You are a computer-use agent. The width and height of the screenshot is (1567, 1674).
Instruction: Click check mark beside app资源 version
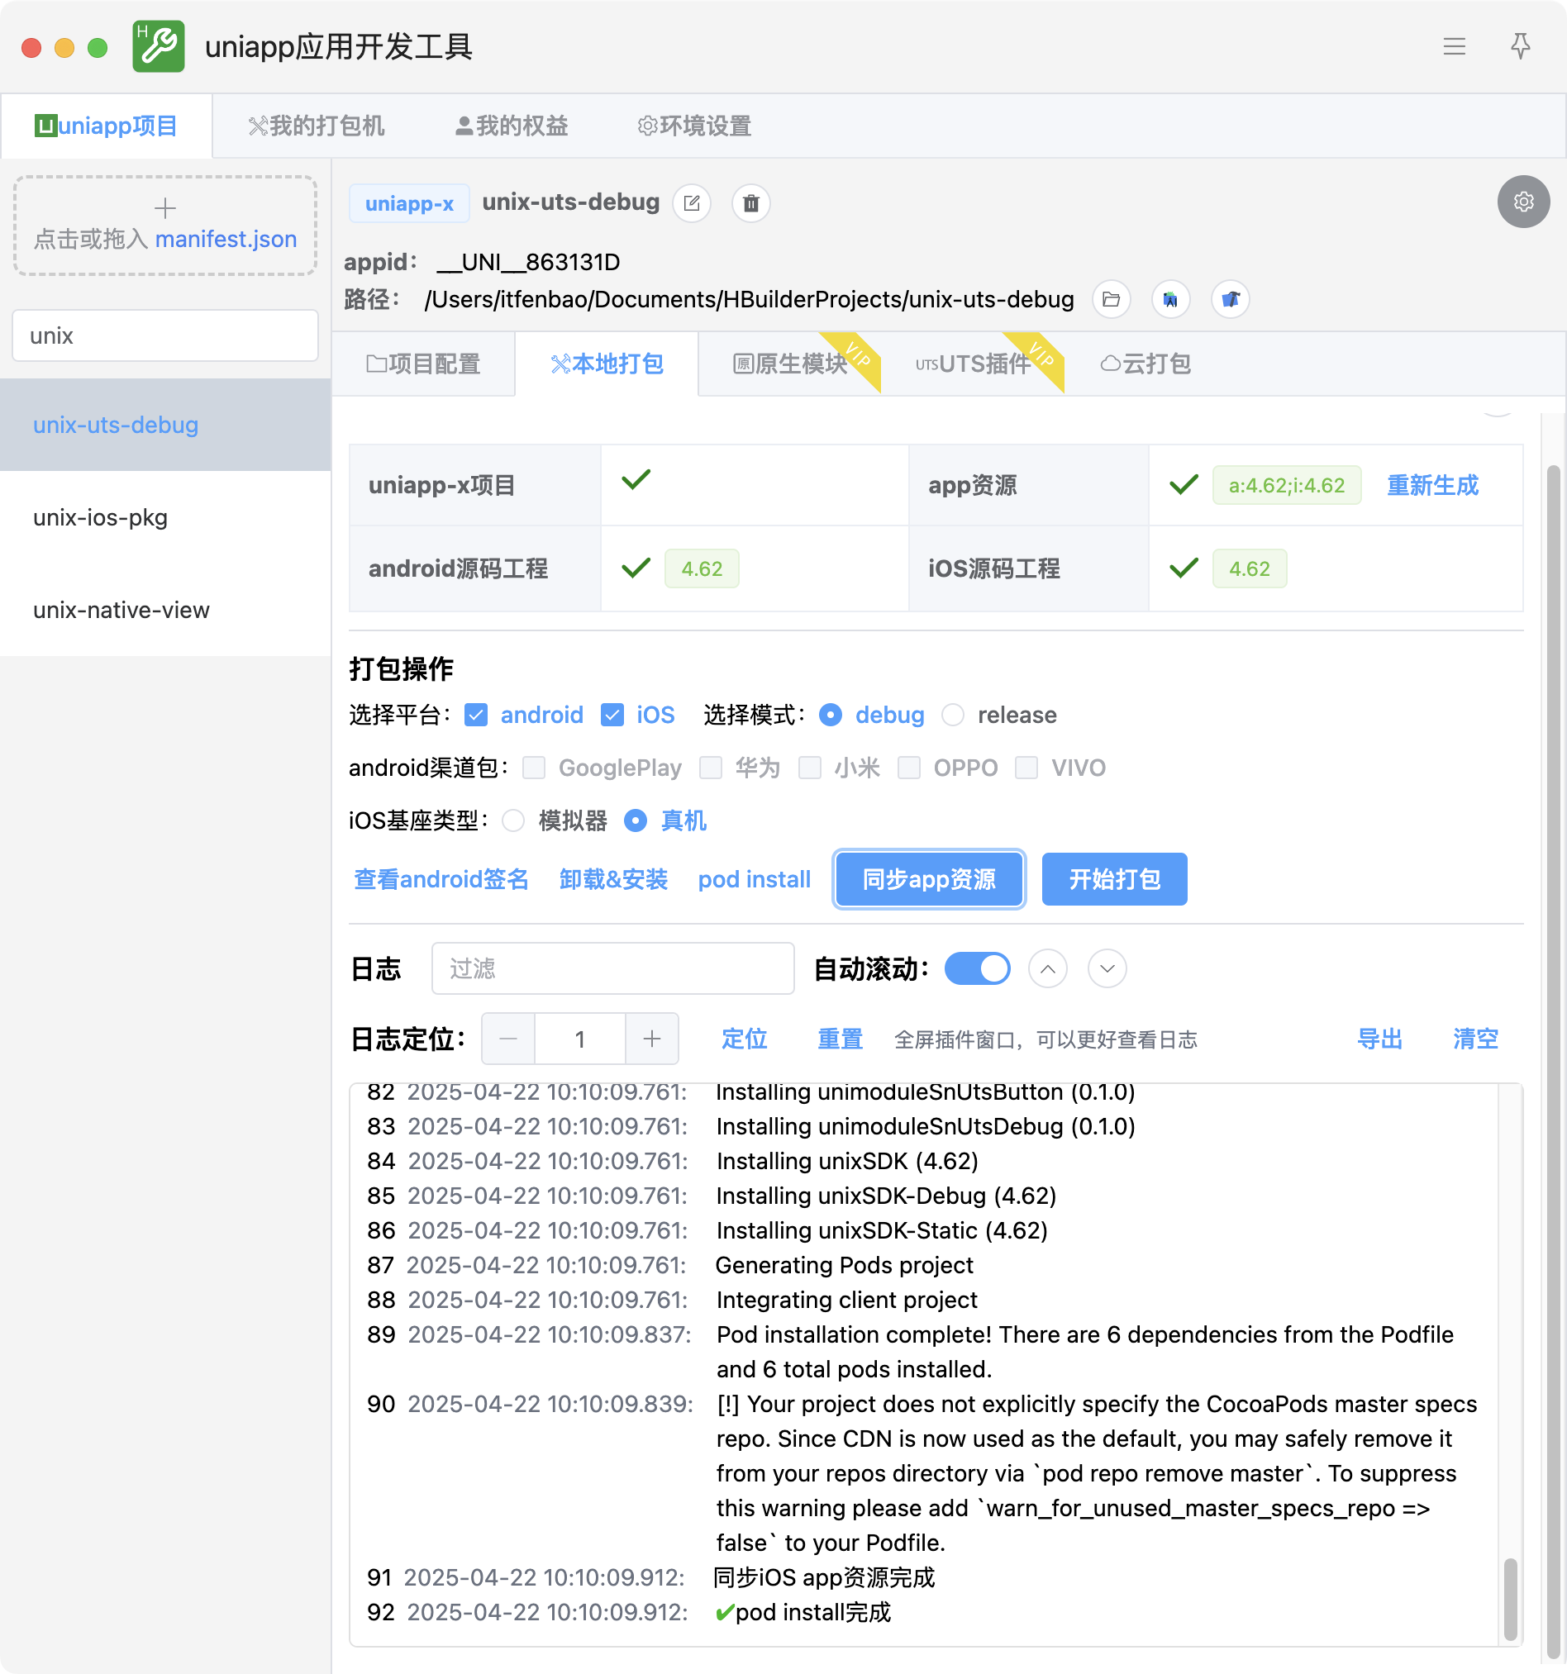coord(1184,485)
